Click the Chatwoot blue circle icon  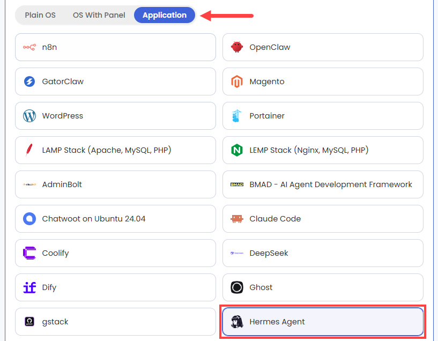[x=29, y=219]
